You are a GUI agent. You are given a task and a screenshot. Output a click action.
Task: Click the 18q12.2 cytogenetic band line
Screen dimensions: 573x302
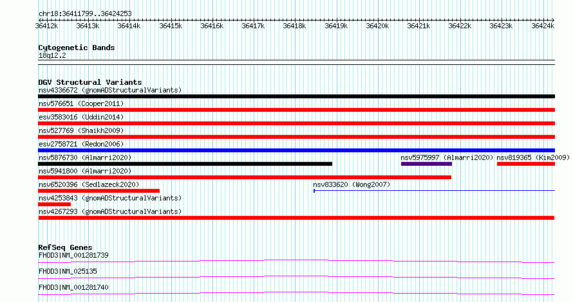(x=296, y=62)
